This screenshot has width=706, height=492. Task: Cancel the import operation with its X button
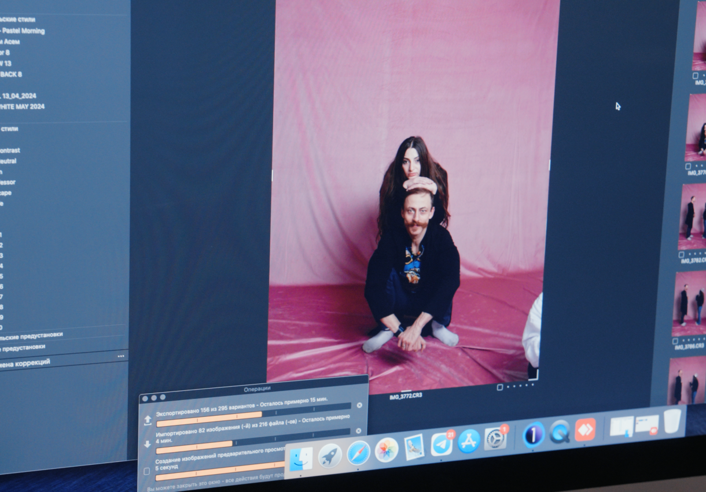click(358, 431)
